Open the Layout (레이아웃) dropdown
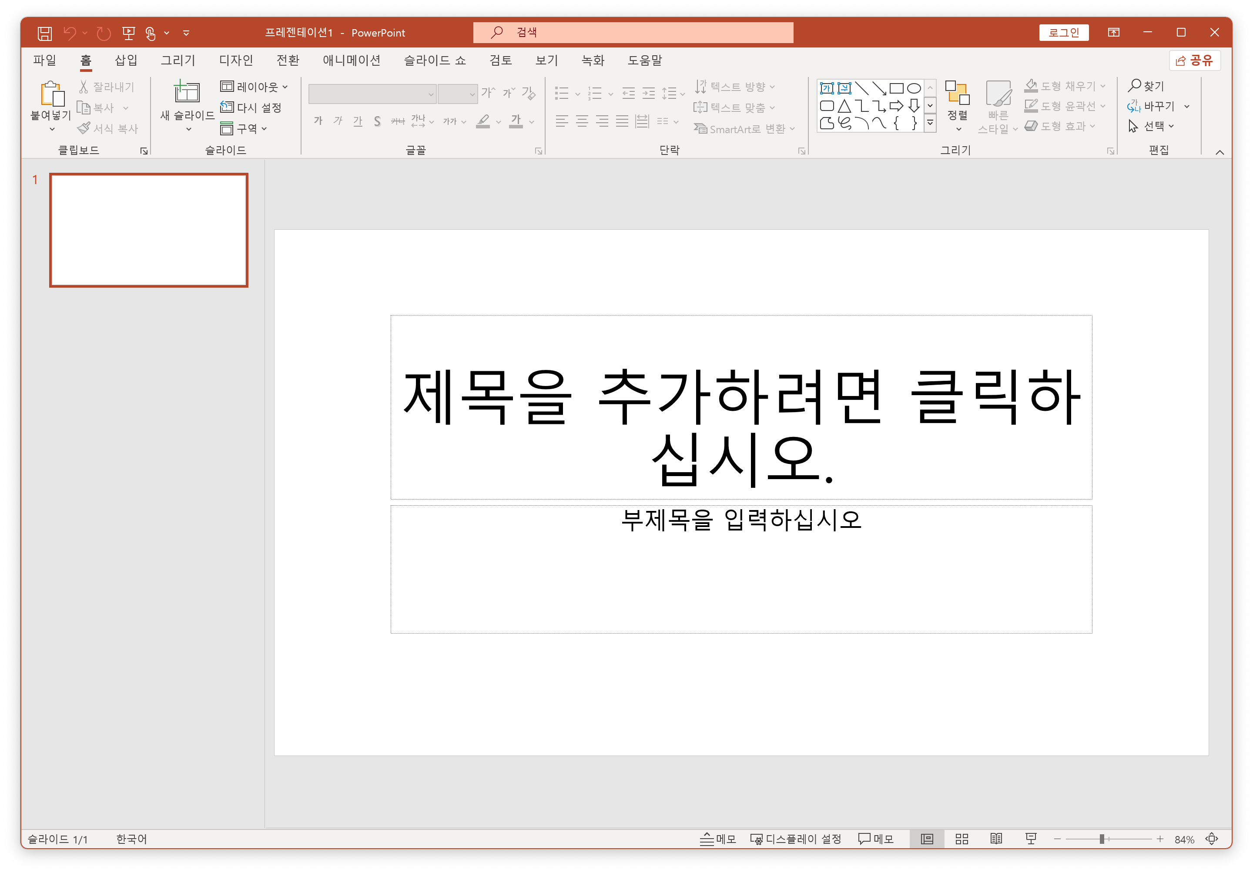Screen dimensions: 1253x873 point(255,87)
